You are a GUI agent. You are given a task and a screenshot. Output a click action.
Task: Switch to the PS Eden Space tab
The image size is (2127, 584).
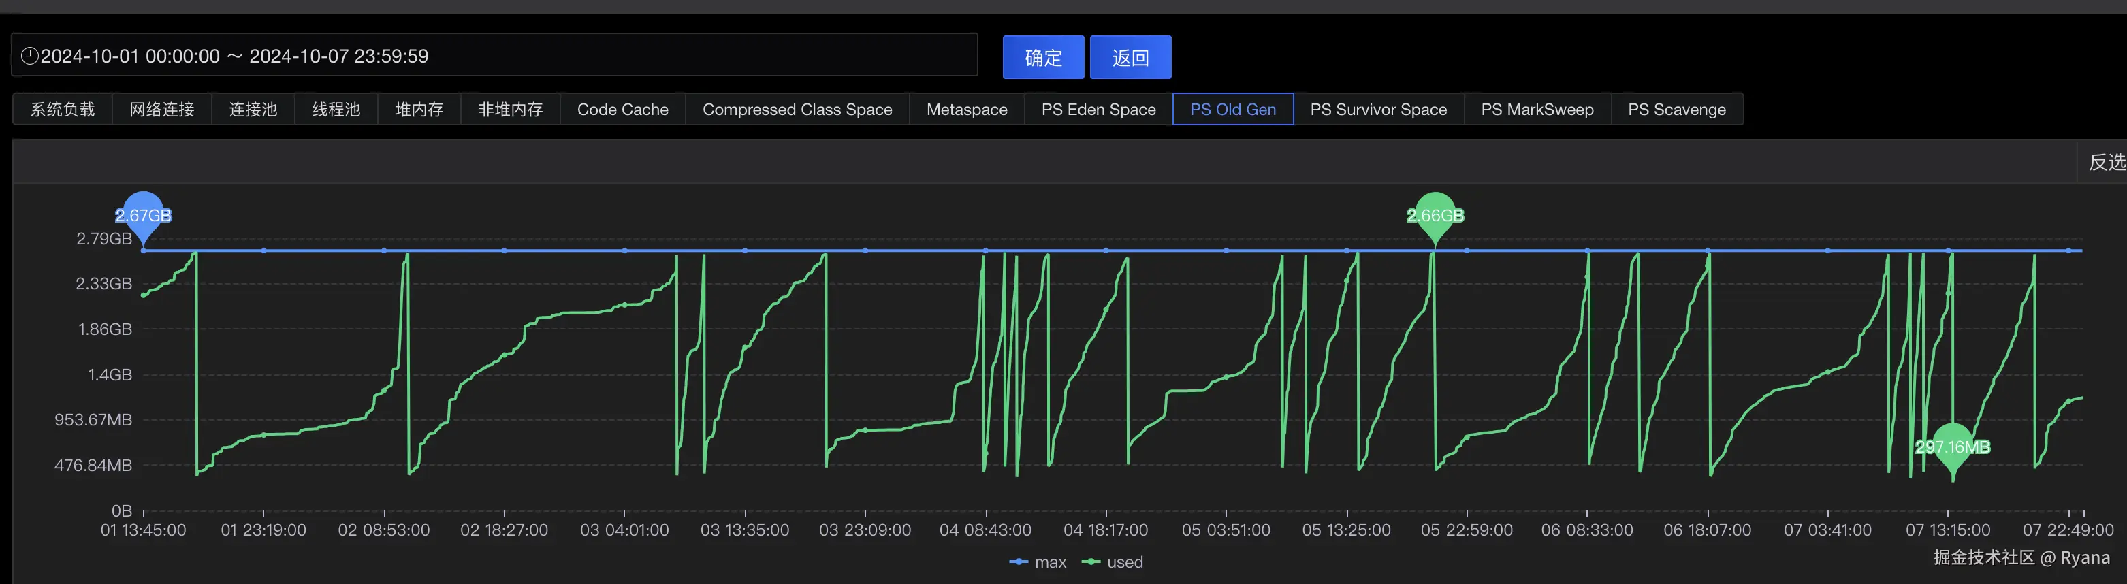pos(1098,109)
